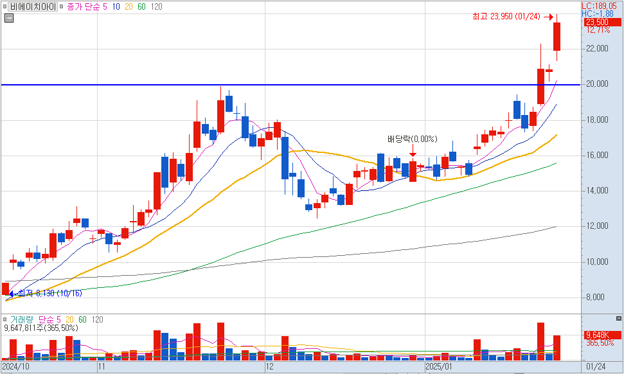Click the 365,50% value on the volume axis
The height and width of the screenshot is (374, 624).
600,343
